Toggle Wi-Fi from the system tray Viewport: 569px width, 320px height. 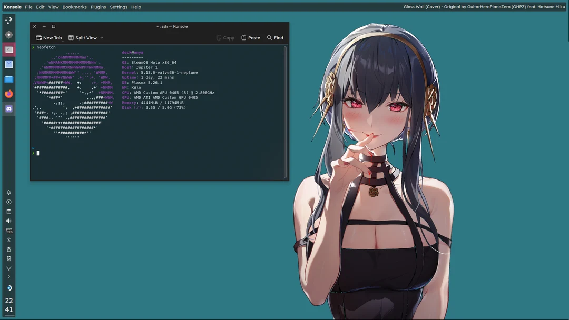(x=8, y=268)
